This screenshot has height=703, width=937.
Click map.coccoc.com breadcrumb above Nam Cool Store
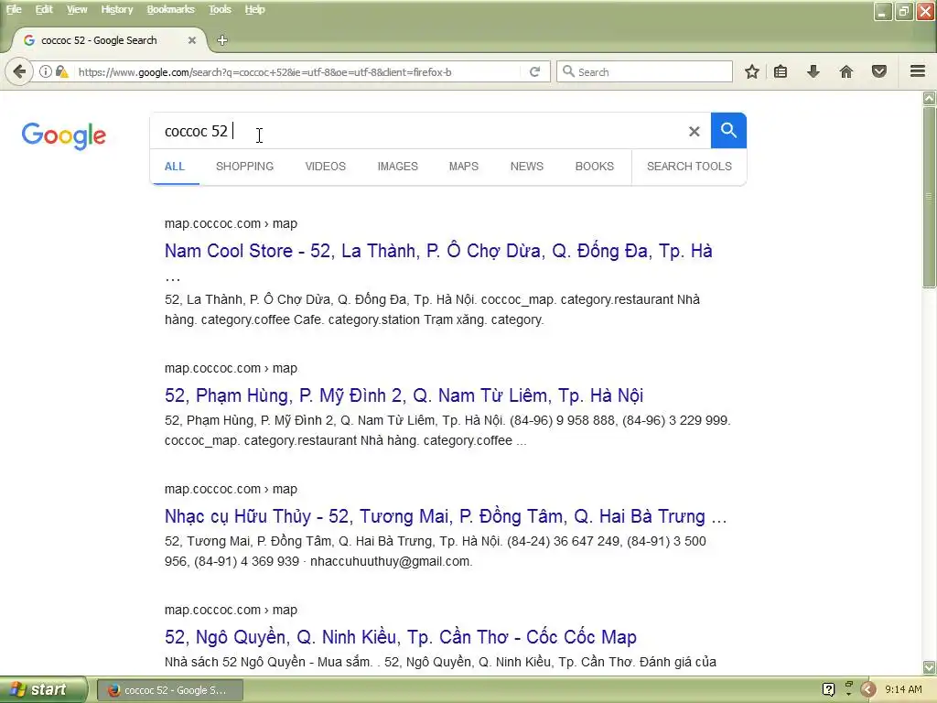pyautogui.click(x=231, y=223)
